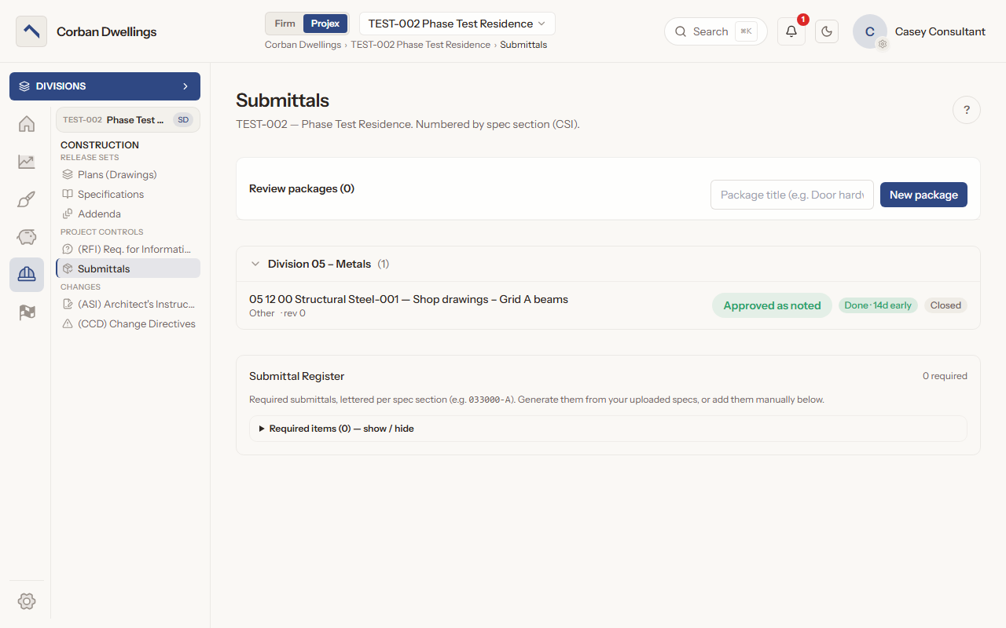Image resolution: width=1006 pixels, height=628 pixels.
Task: Click the Approved as noted status badge
Action: pos(772,305)
